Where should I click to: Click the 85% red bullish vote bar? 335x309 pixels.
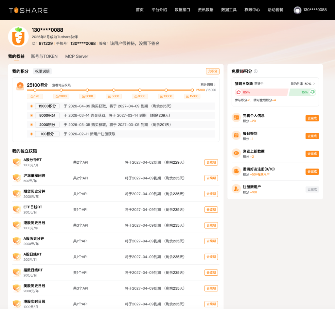point(262,92)
